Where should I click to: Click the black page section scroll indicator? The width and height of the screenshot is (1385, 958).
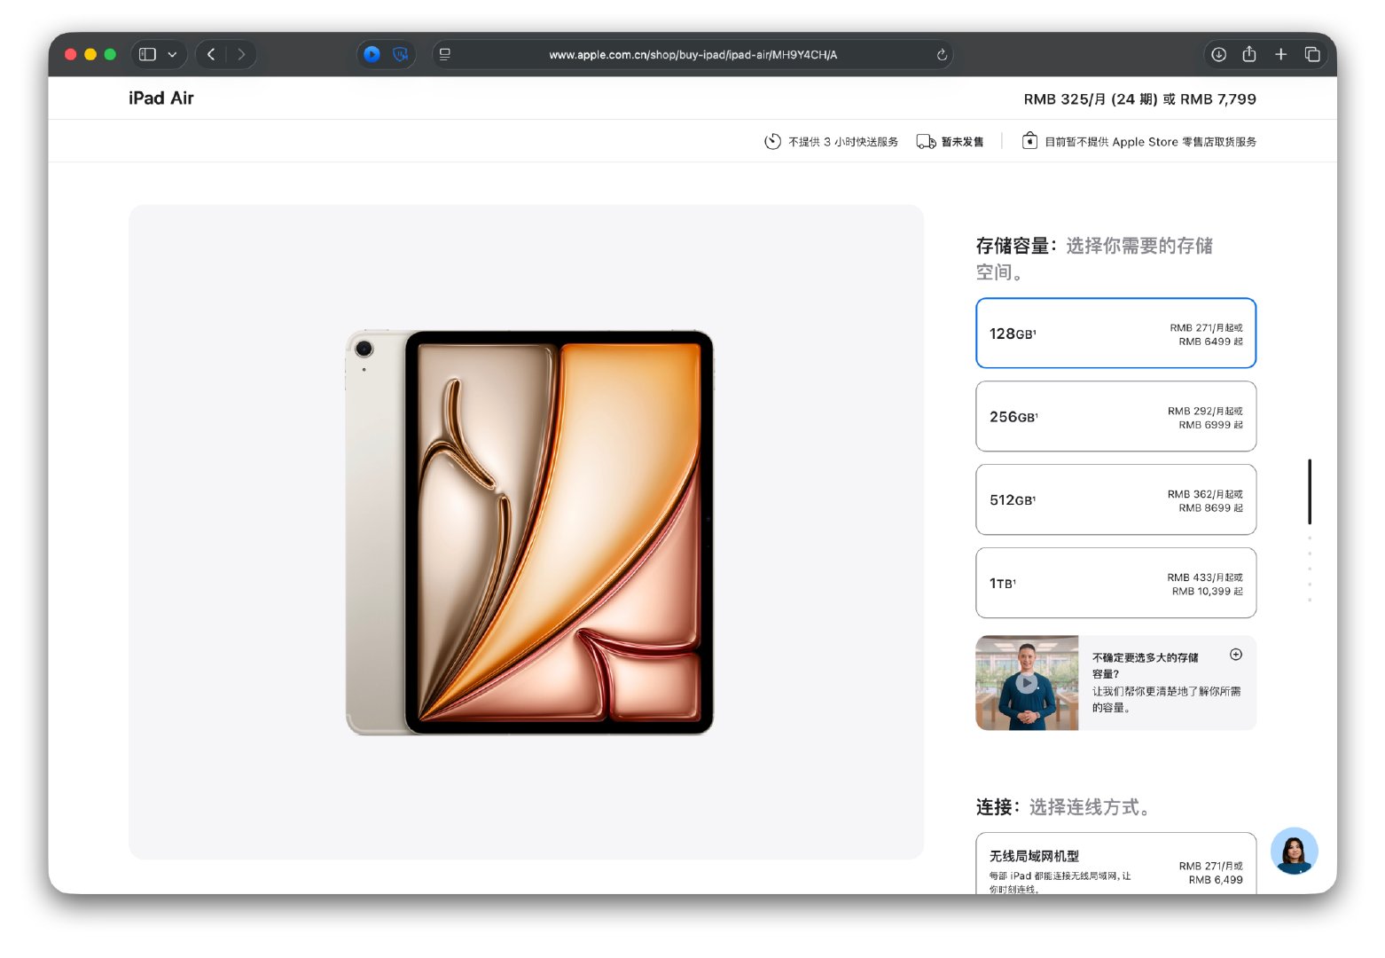[x=1310, y=491]
